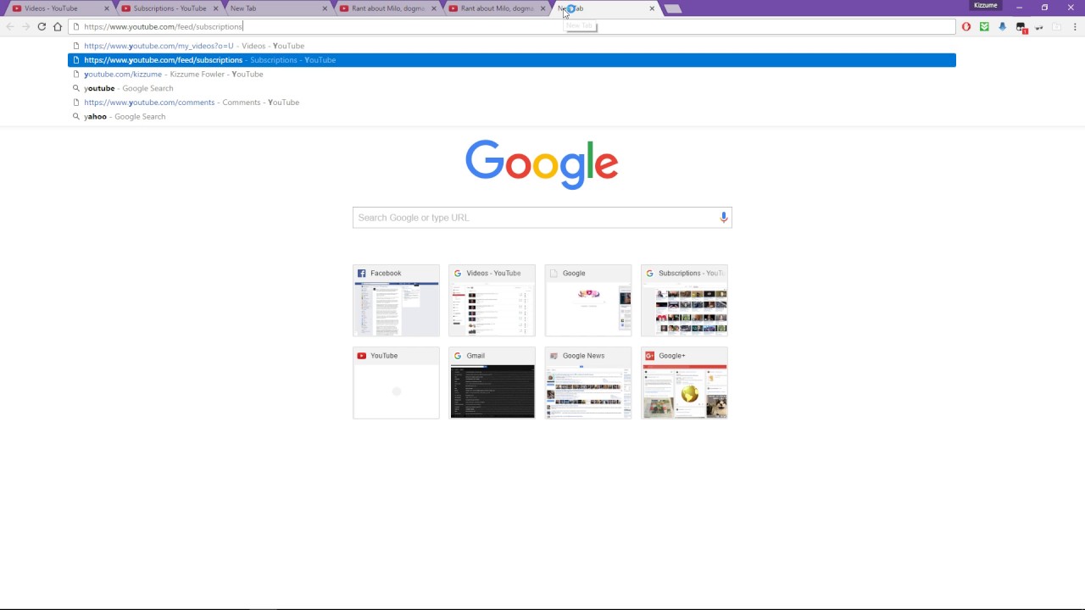Switch to the third tab labeled New Tab
Image resolution: width=1085 pixels, height=610 pixels.
276,8
